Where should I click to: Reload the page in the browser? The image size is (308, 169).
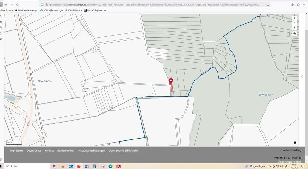click(x=17, y=5)
